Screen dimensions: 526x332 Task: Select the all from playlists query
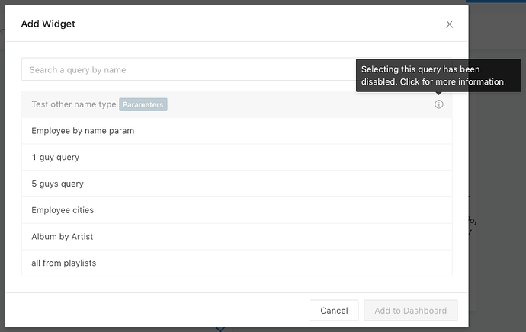tap(237, 263)
